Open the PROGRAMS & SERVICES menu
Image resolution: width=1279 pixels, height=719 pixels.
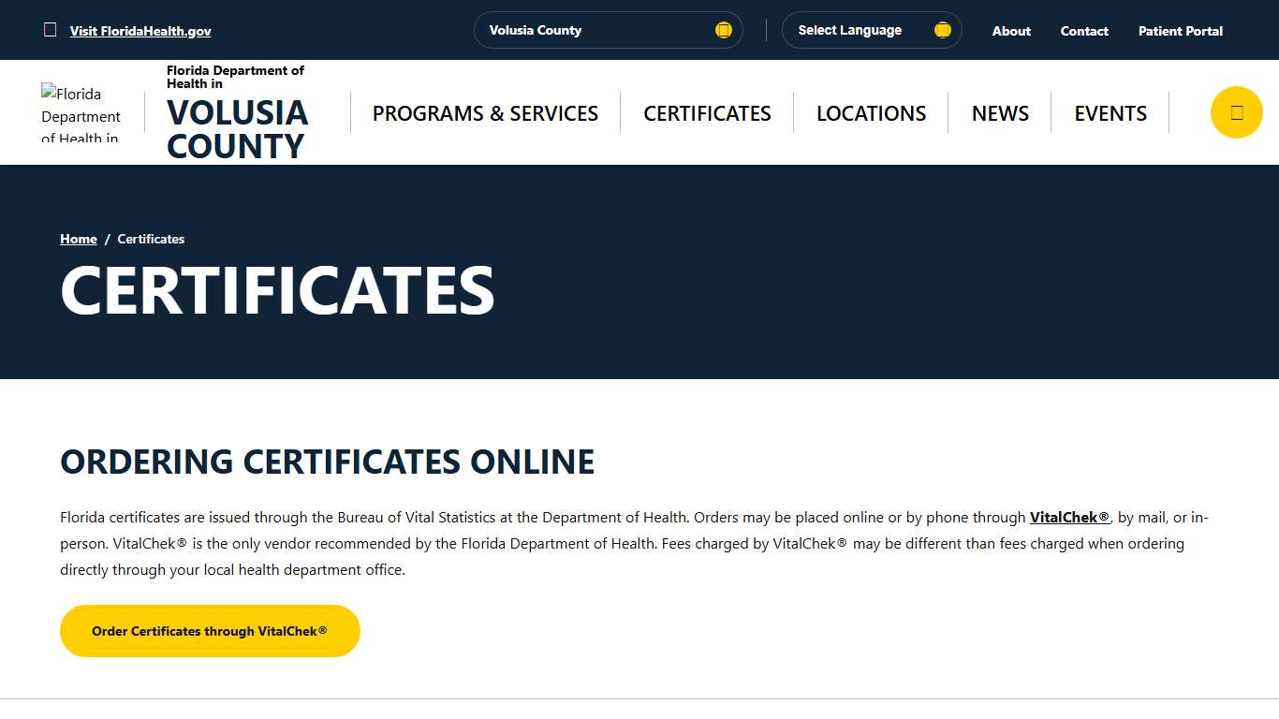[484, 112]
